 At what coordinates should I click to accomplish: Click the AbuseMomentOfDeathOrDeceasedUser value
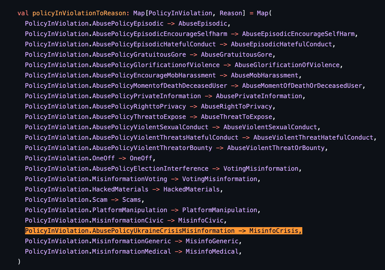pos(302,86)
